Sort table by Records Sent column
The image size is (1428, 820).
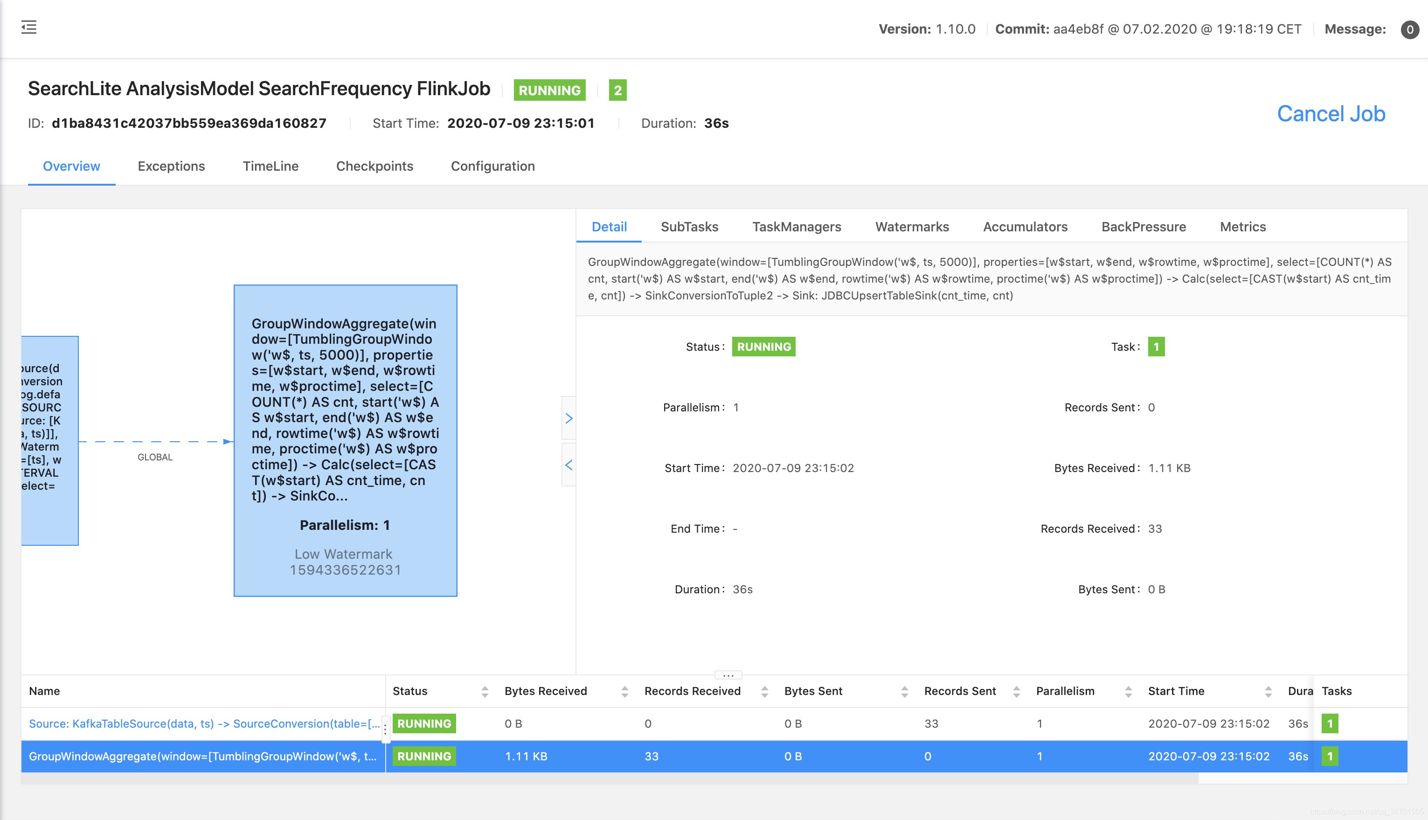[x=1016, y=692]
